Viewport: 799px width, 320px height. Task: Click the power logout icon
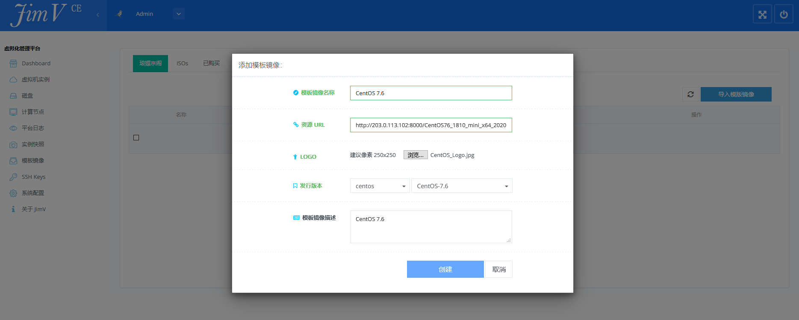coord(784,15)
